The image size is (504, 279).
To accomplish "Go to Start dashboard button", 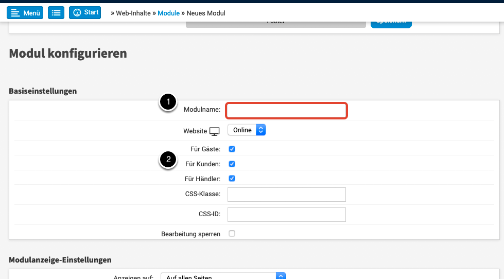I will coord(85,13).
